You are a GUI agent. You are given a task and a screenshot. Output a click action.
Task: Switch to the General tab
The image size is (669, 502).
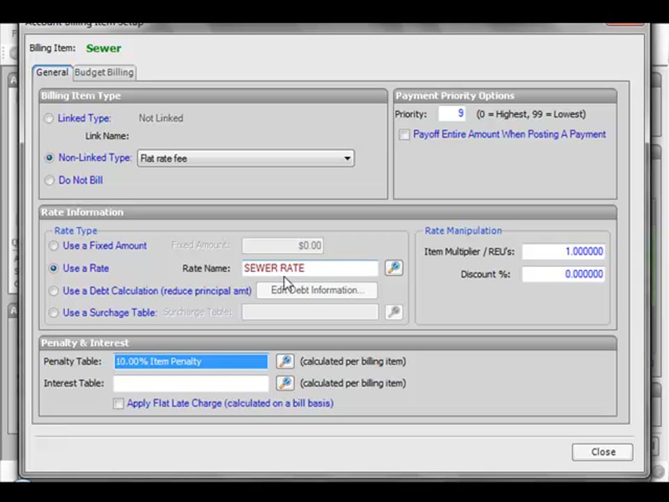pyautogui.click(x=52, y=72)
